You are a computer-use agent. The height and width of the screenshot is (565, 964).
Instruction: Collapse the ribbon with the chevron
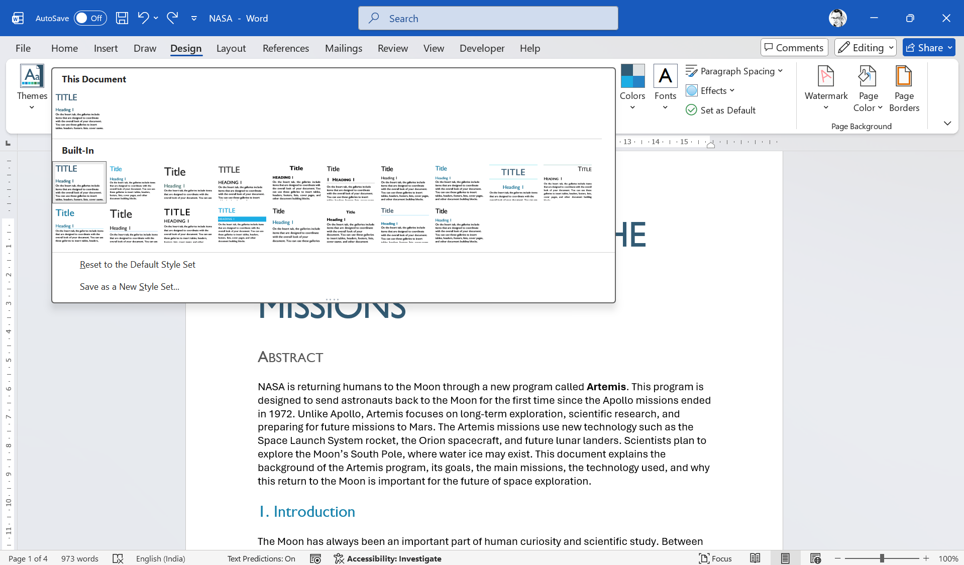point(947,124)
